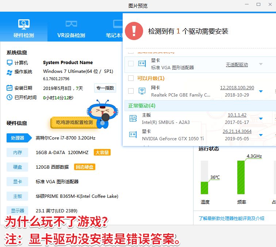Click NVIDIA driver version 26.21.14.3064

point(237,132)
